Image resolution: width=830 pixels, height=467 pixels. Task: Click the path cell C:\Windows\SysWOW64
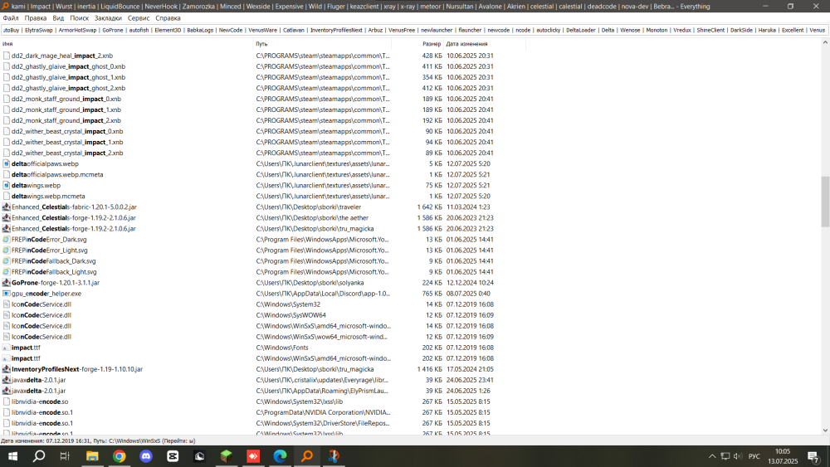pos(291,315)
